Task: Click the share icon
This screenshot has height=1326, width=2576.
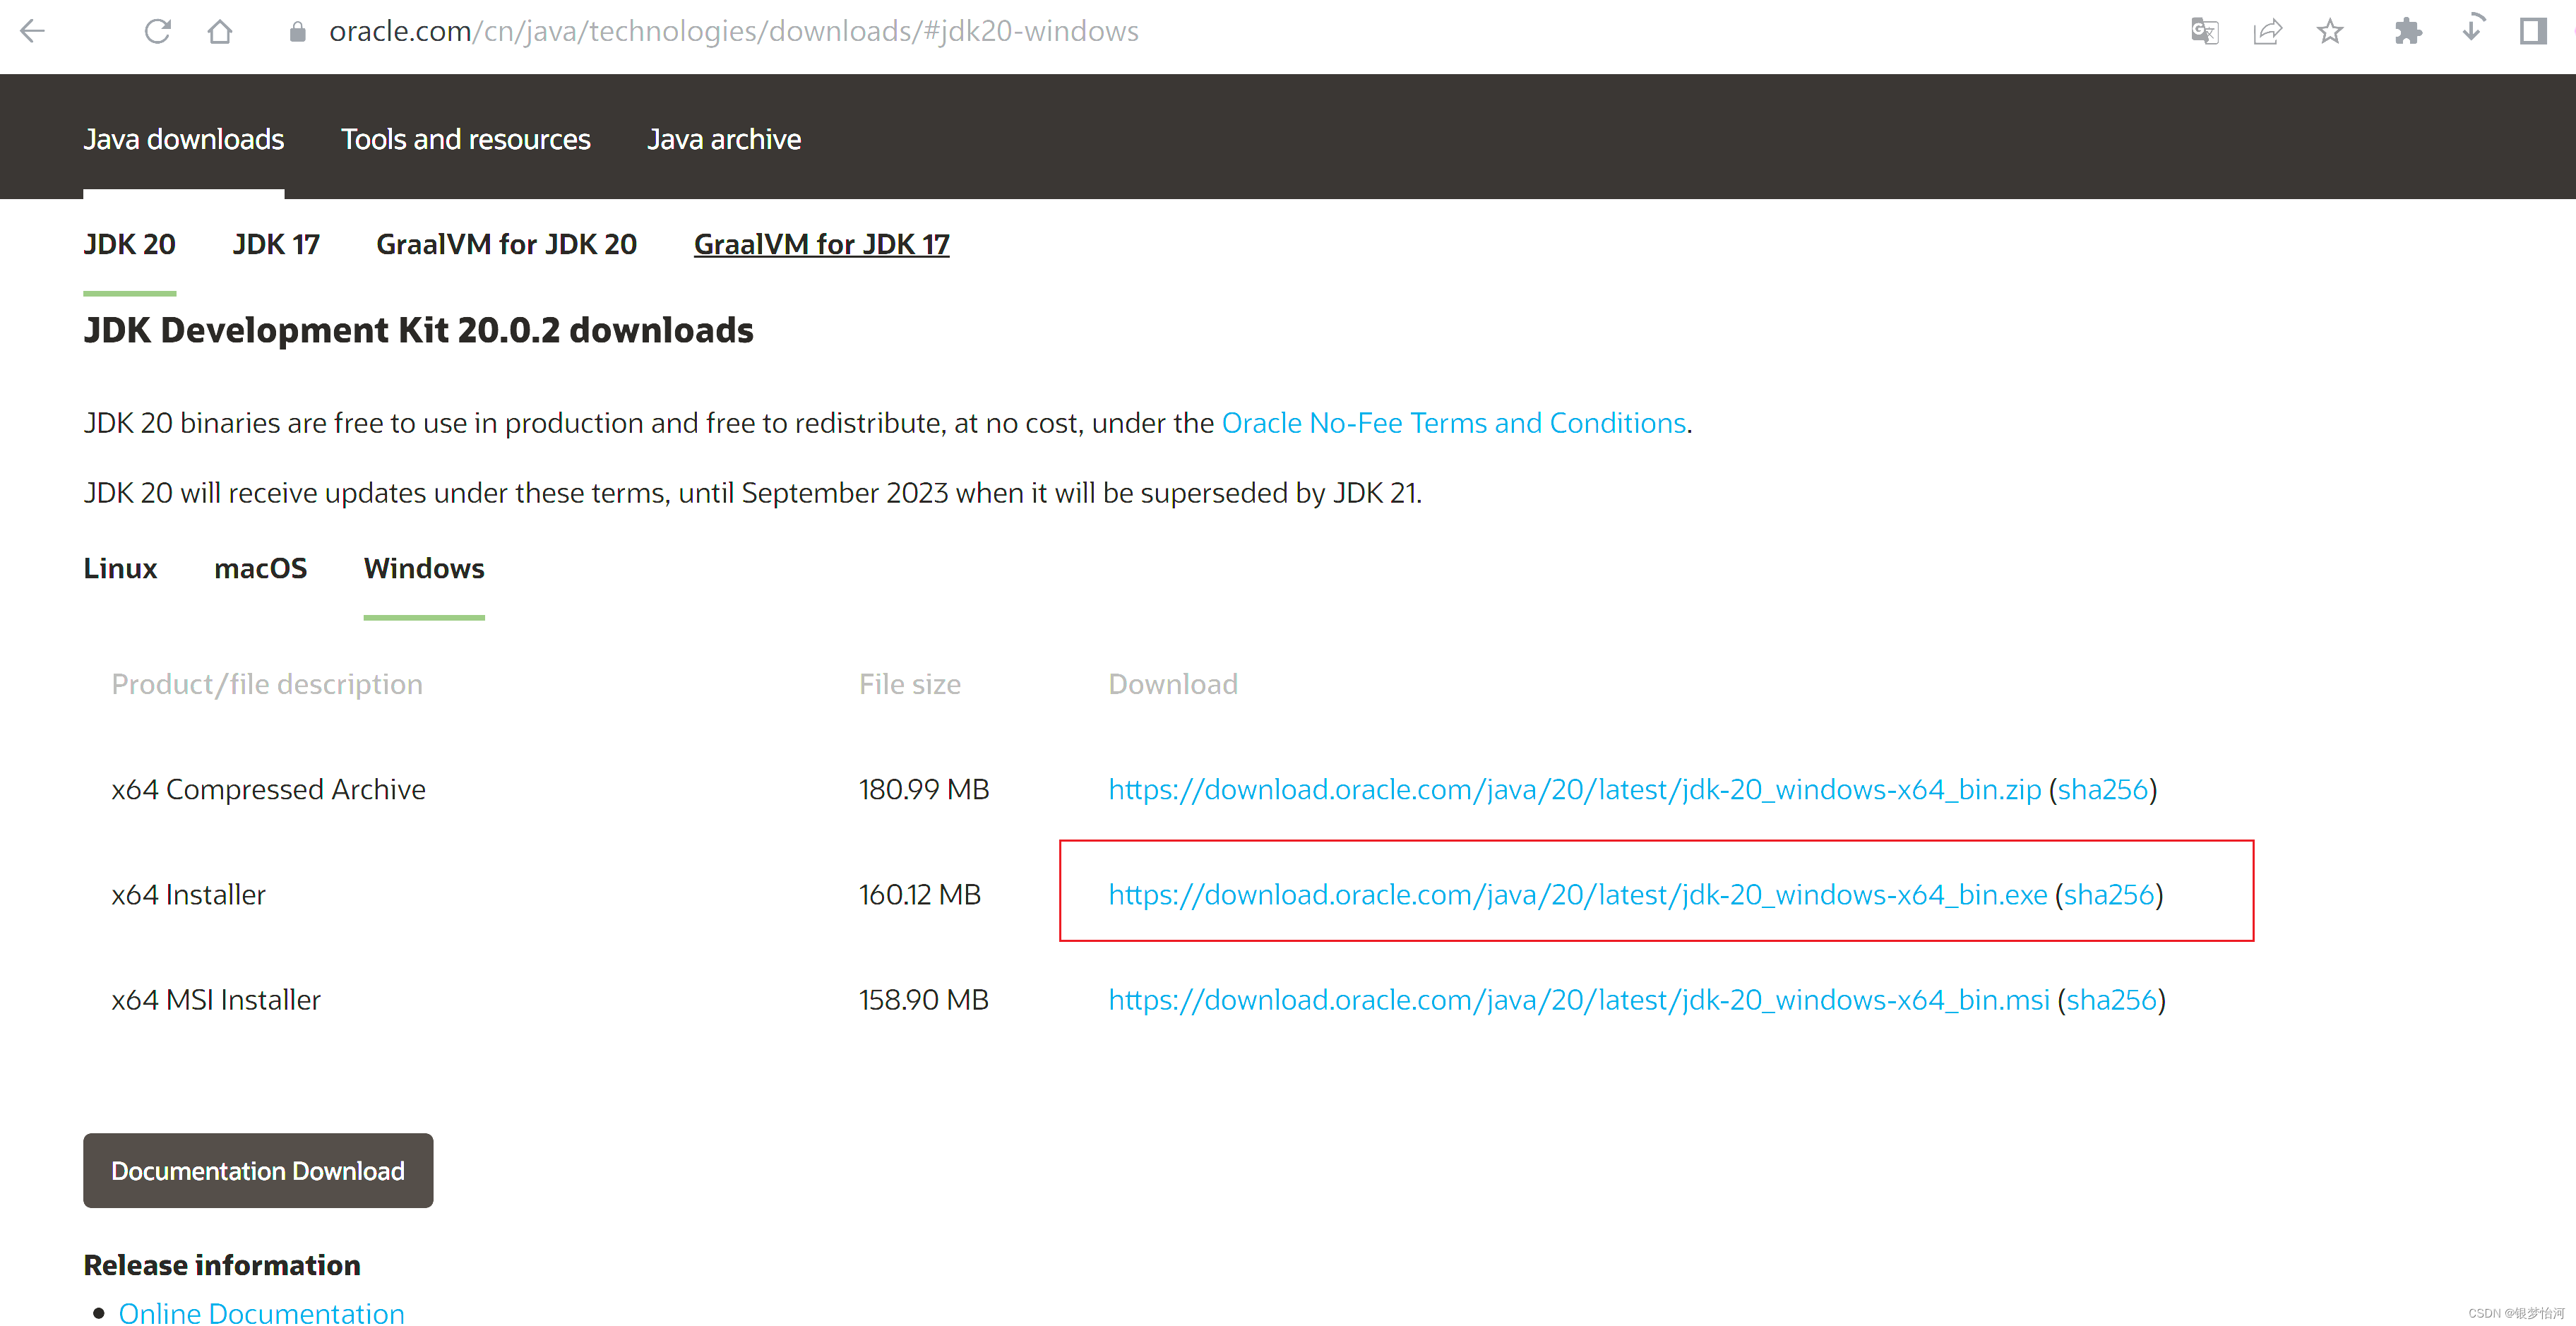Action: (2268, 31)
